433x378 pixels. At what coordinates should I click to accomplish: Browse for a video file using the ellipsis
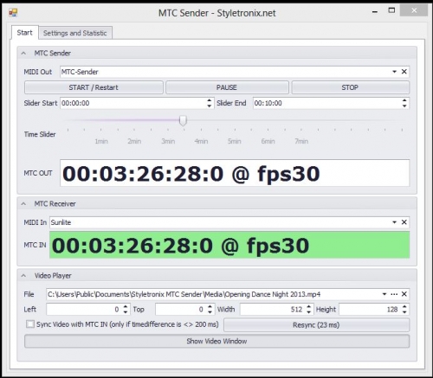pyautogui.click(x=394, y=294)
